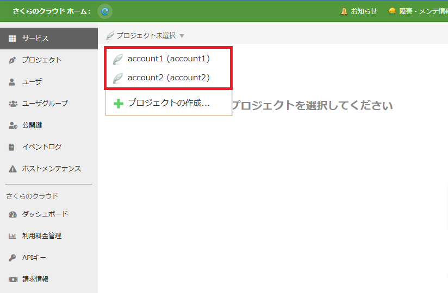Click the user-key icon beside 公開鍵
Viewport: 448px width, 293px height.
point(13,125)
